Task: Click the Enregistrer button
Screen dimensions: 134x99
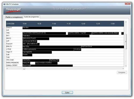Action: pos(122,73)
